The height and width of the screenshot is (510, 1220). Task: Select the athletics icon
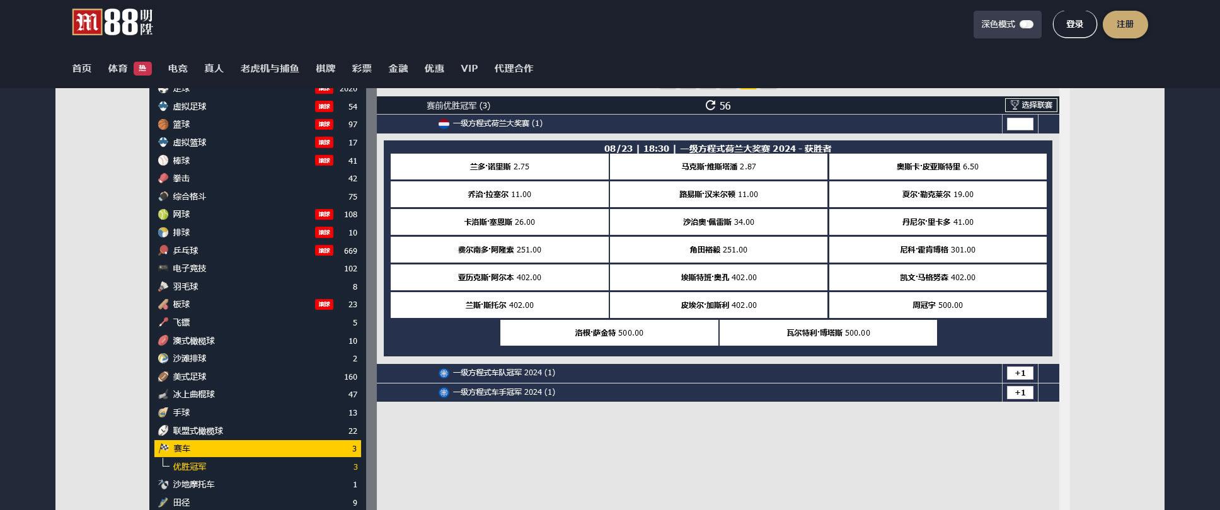coord(163,502)
